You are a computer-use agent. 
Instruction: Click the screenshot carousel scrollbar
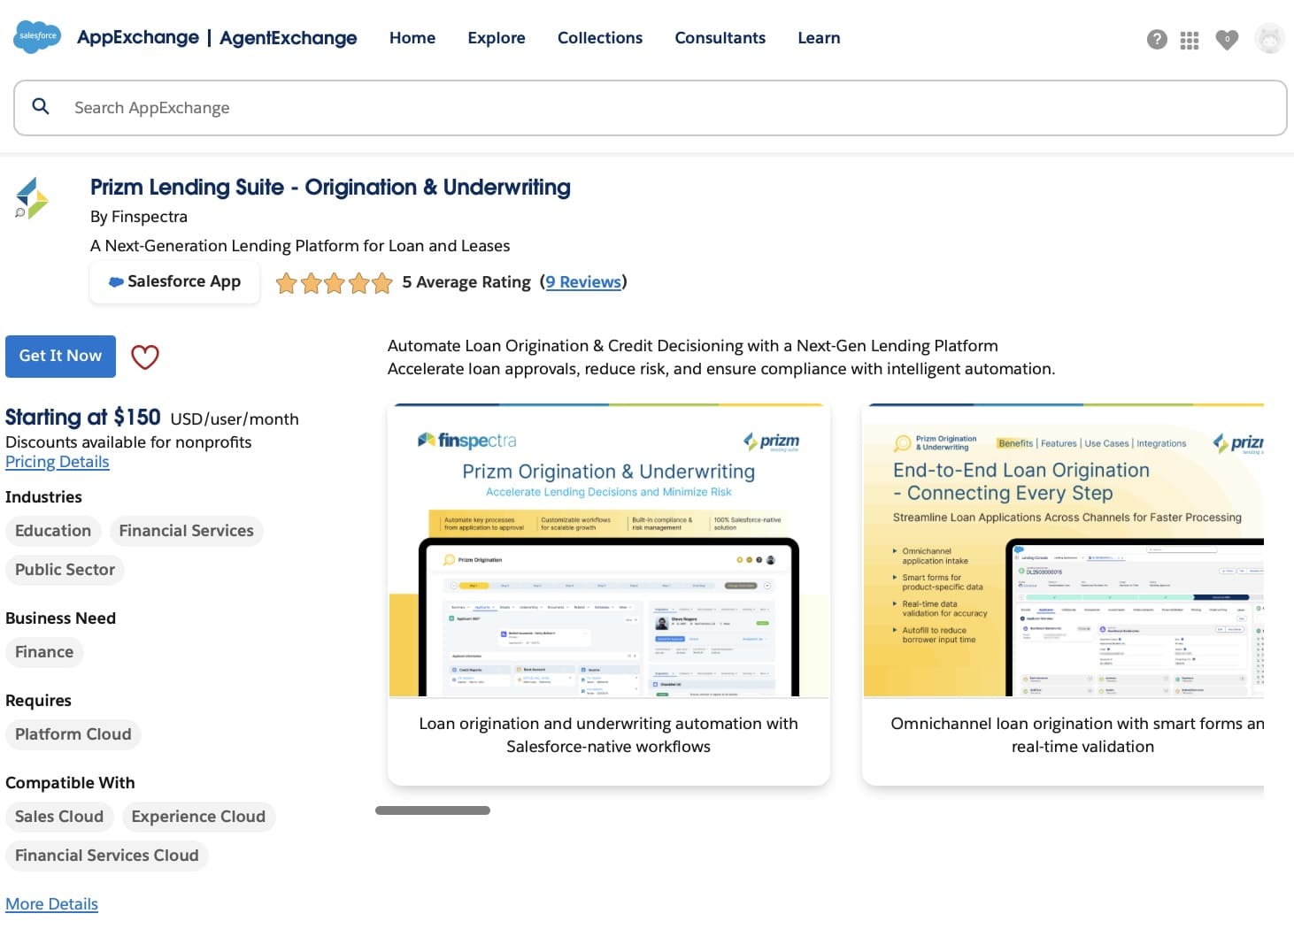[x=433, y=810]
